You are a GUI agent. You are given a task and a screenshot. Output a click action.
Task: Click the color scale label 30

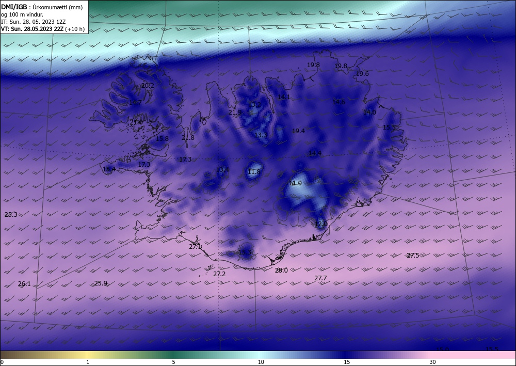pos(433,362)
